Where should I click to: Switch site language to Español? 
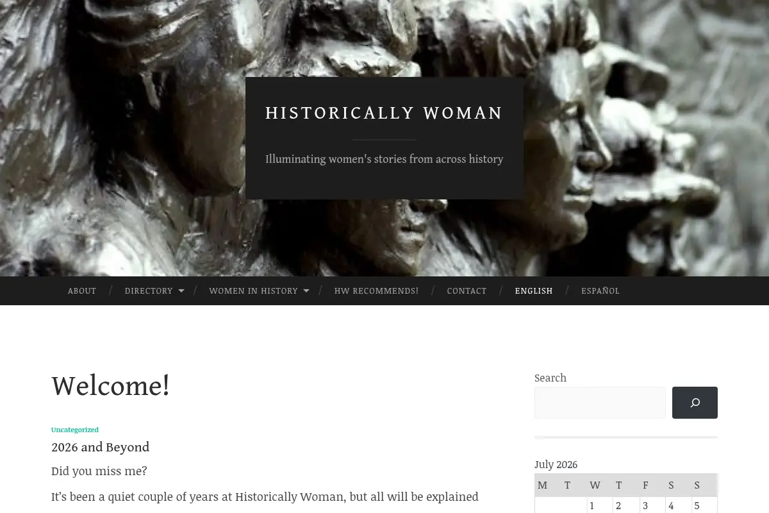click(600, 290)
